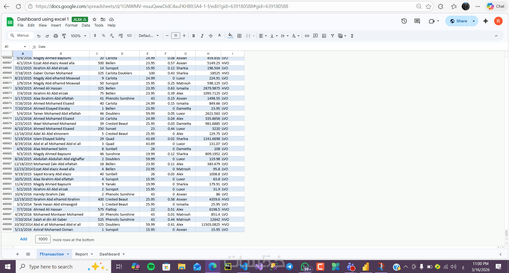This screenshot has width=509, height=273.
Task: Increase decimal places icon
Action: coord(120,36)
